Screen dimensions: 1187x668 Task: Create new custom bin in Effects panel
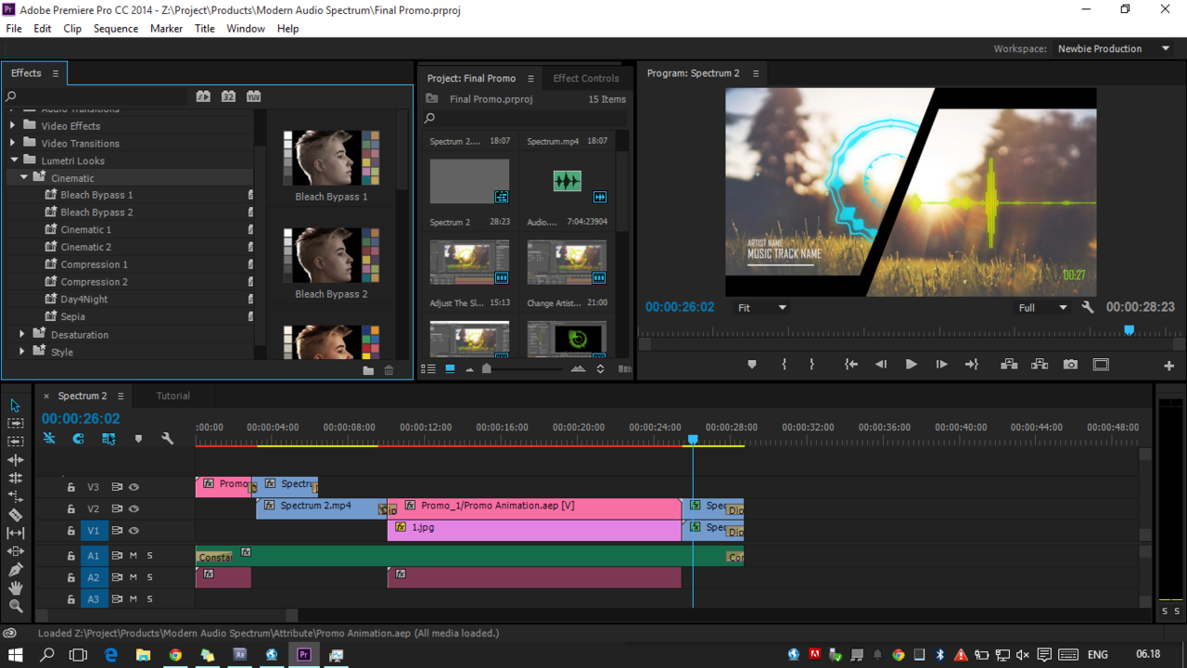click(368, 370)
